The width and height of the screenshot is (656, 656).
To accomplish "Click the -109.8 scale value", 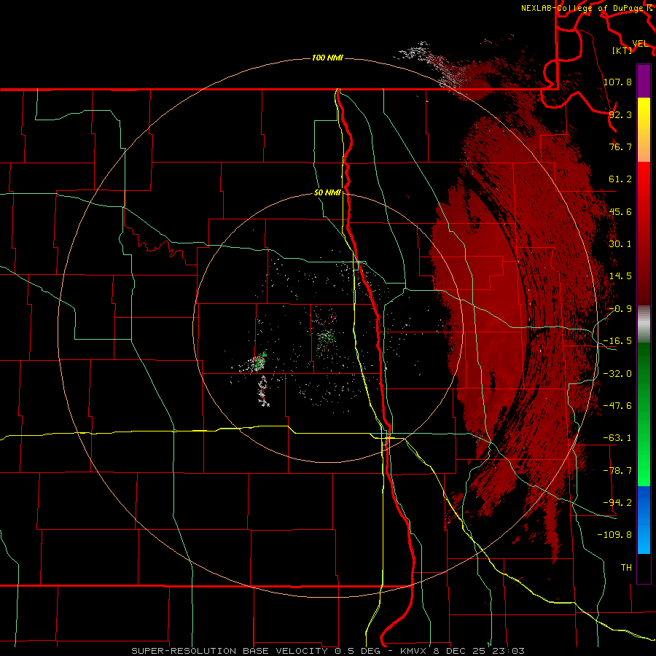I will [x=614, y=535].
